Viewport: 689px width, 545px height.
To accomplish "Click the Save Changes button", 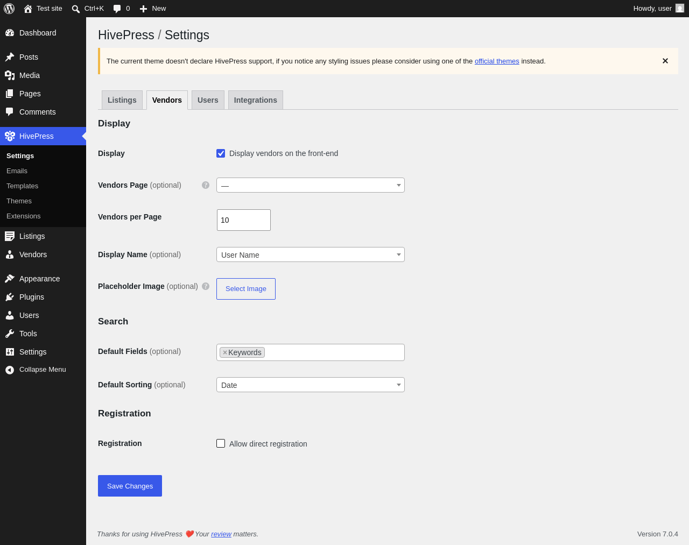I will 130,486.
